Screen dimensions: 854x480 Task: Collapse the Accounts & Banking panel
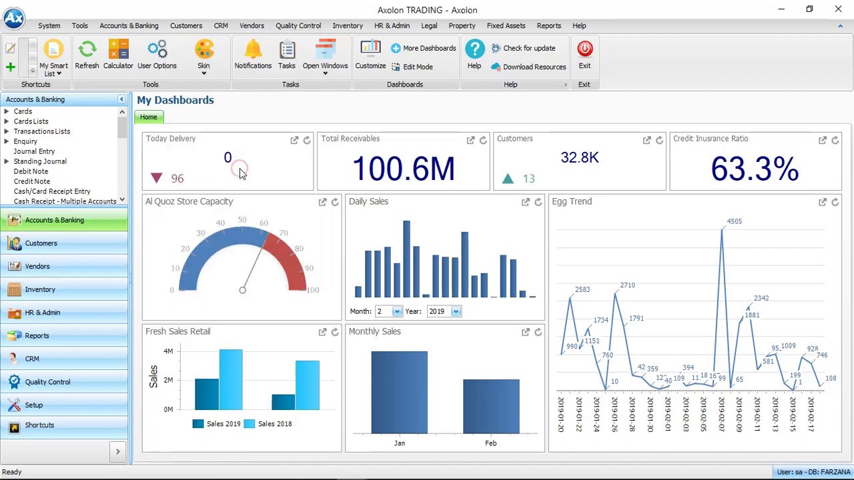point(121,99)
